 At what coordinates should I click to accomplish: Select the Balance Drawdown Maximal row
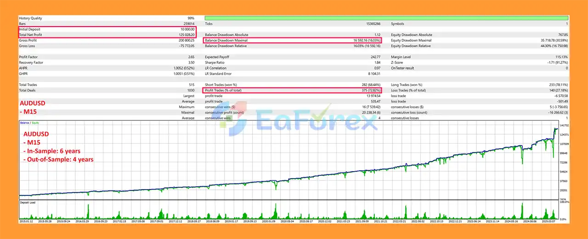(293, 40)
